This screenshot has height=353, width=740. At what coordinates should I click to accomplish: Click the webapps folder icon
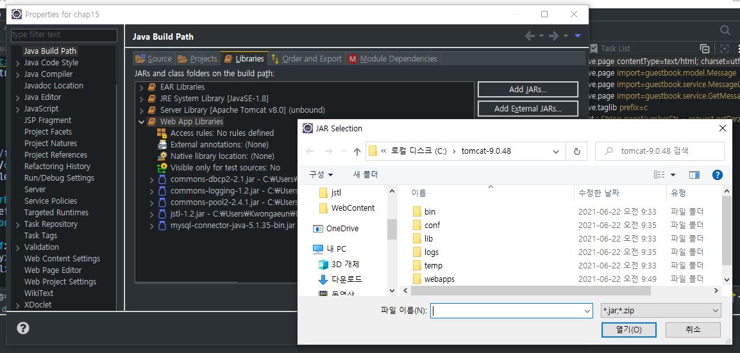[x=417, y=279]
